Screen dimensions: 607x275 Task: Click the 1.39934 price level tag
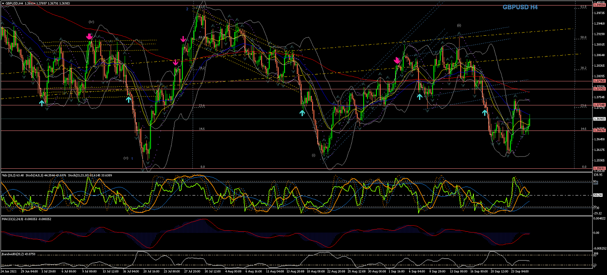click(598, 5)
